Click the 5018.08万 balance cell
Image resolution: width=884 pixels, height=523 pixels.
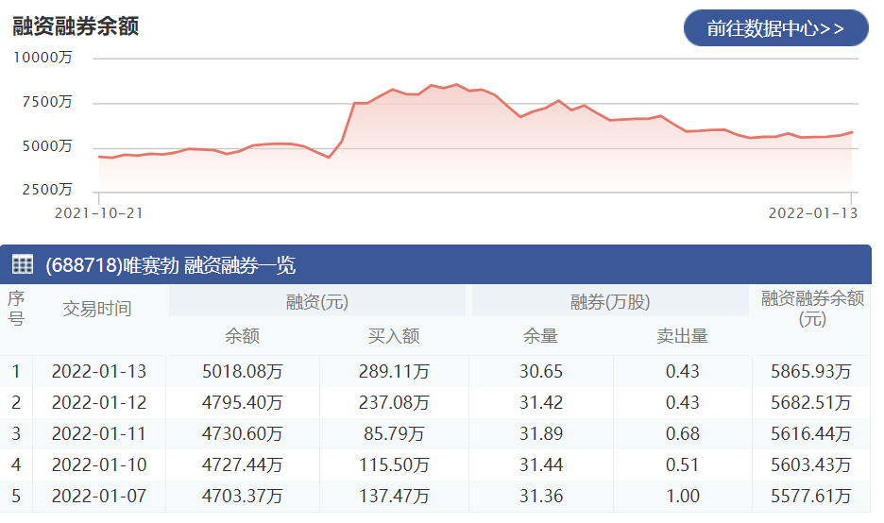pos(243,371)
